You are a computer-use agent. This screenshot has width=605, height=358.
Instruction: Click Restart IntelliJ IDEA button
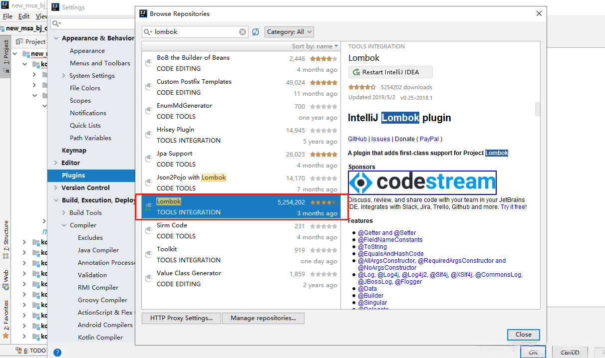point(390,72)
